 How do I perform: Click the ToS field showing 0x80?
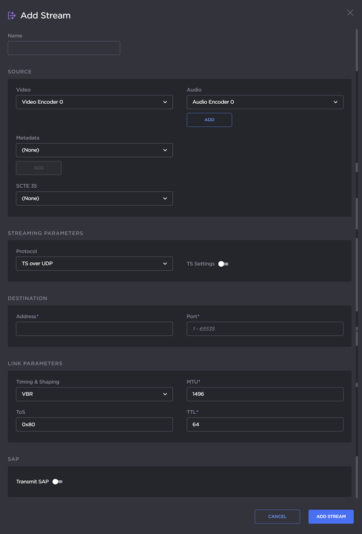[x=94, y=424]
